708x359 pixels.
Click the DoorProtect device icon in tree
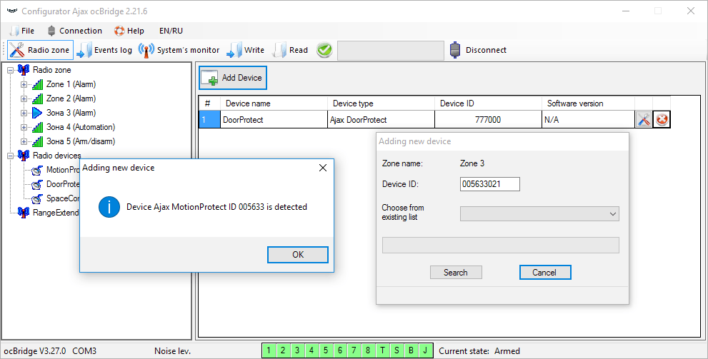[x=37, y=184]
